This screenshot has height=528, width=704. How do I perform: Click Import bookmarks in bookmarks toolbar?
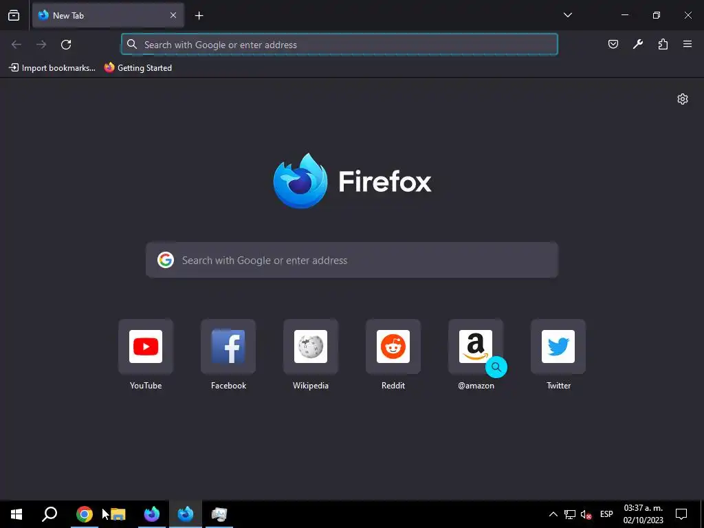click(52, 68)
